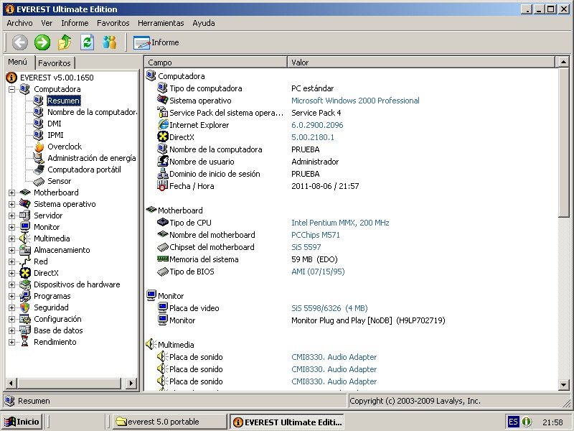Open the Intel Pentium MMX, 200 MHz link
Viewport: 574px width, 431px height.
coord(340,223)
